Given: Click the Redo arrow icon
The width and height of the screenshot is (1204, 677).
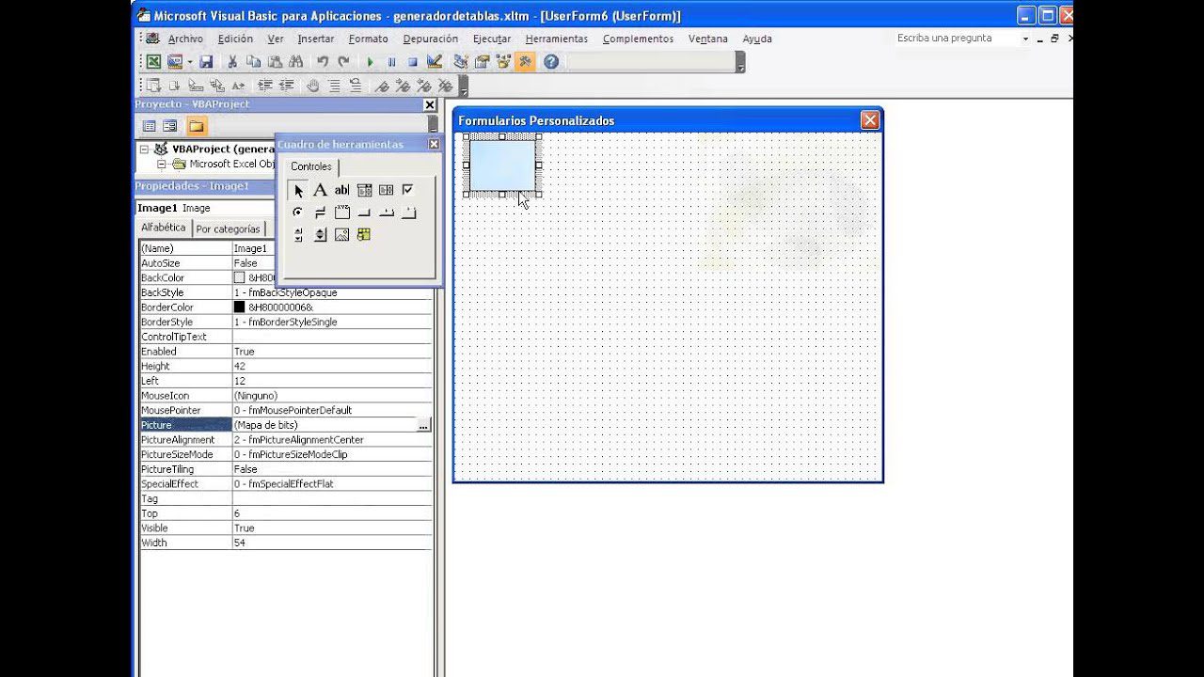Looking at the screenshot, I should 343,62.
